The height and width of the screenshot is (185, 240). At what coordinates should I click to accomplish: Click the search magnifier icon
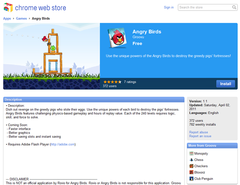tap(234, 7)
